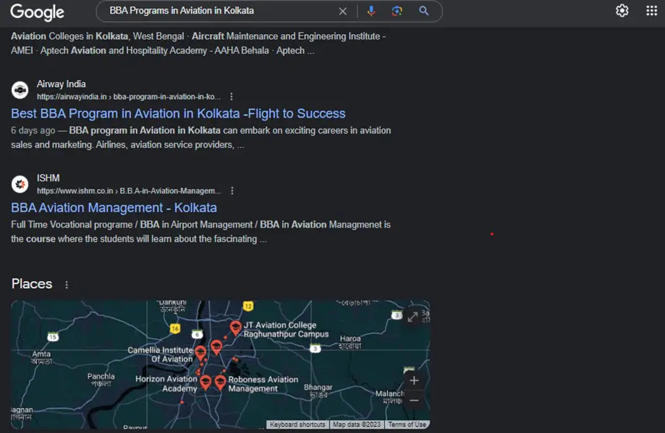Open the map Terms of Use link

tap(407, 425)
